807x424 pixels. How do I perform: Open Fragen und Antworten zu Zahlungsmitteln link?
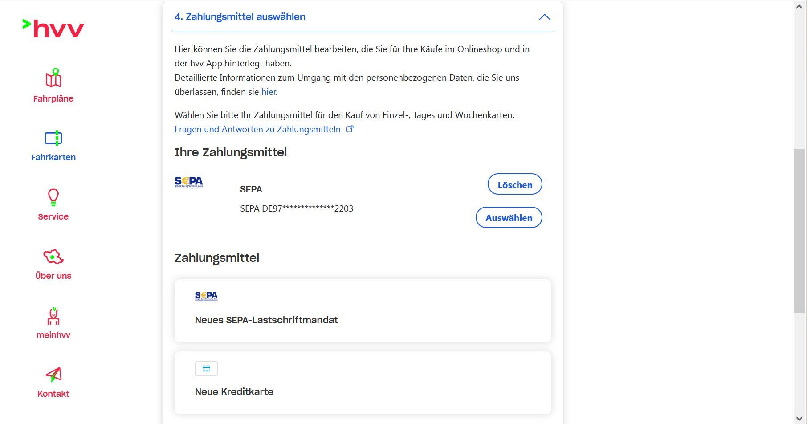point(258,129)
